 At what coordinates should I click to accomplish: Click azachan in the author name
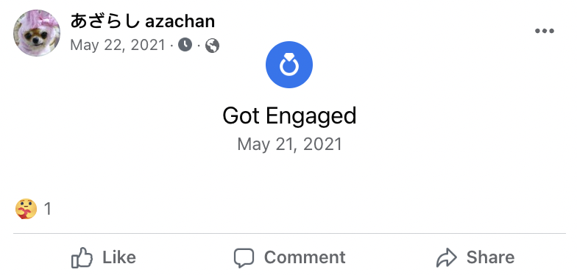(180, 22)
